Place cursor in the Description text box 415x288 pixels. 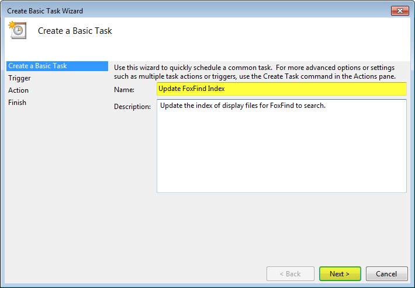pyautogui.click(x=281, y=146)
